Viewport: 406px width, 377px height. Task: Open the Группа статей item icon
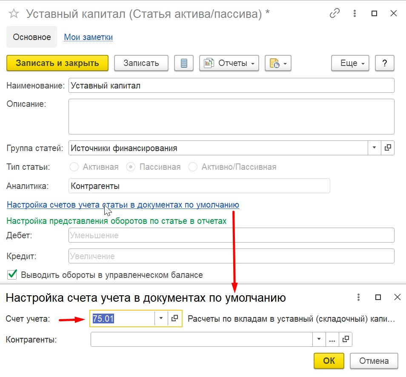388,148
